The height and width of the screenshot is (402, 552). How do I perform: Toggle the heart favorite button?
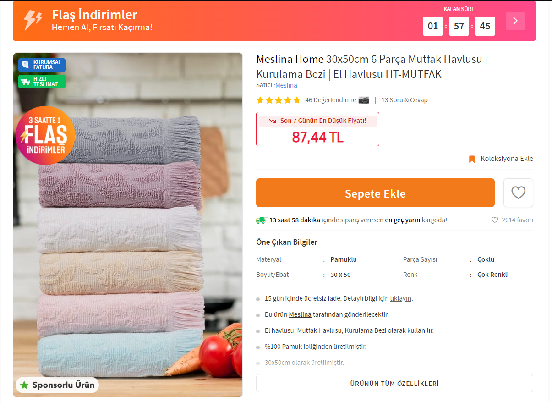pos(518,193)
